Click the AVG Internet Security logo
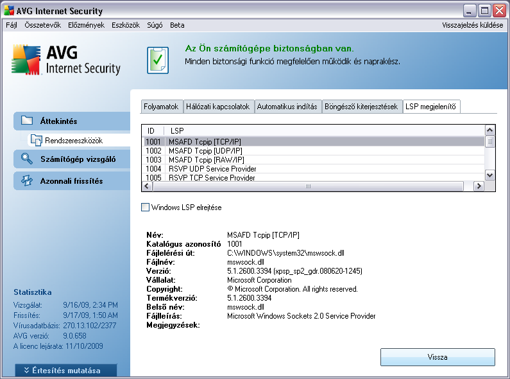Screen dimensions: 510x379 [66, 60]
